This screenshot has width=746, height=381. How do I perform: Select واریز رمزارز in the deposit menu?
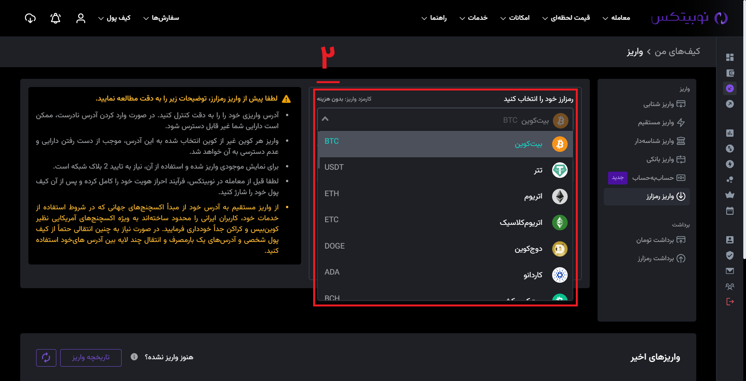(647, 197)
